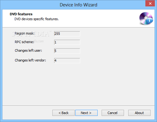Cancel the Device Info Wizard

113,113
